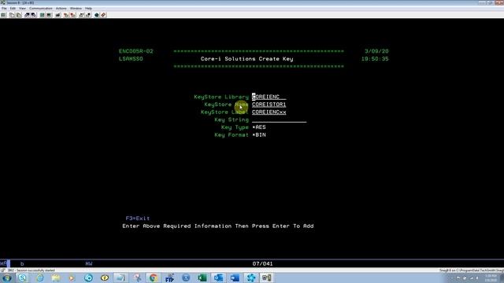The height and width of the screenshot is (283, 504).
Task: Open Skype from the taskbar
Action: [x=22, y=277]
